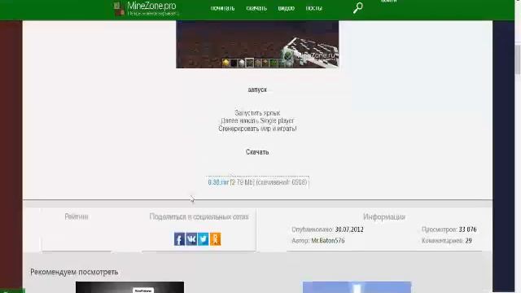Open the search magnifier icon
This screenshot has width=521, height=293.
(x=358, y=8)
